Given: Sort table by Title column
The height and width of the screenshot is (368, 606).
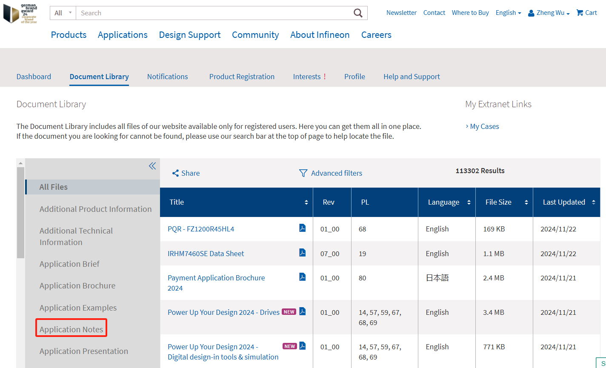Looking at the screenshot, I should pos(306,203).
